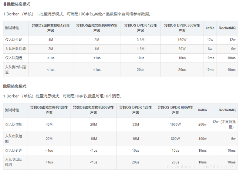The width and height of the screenshot is (240, 172).
Task: Select the '80W' cell
Action: pyautogui.click(x=182, y=49)
